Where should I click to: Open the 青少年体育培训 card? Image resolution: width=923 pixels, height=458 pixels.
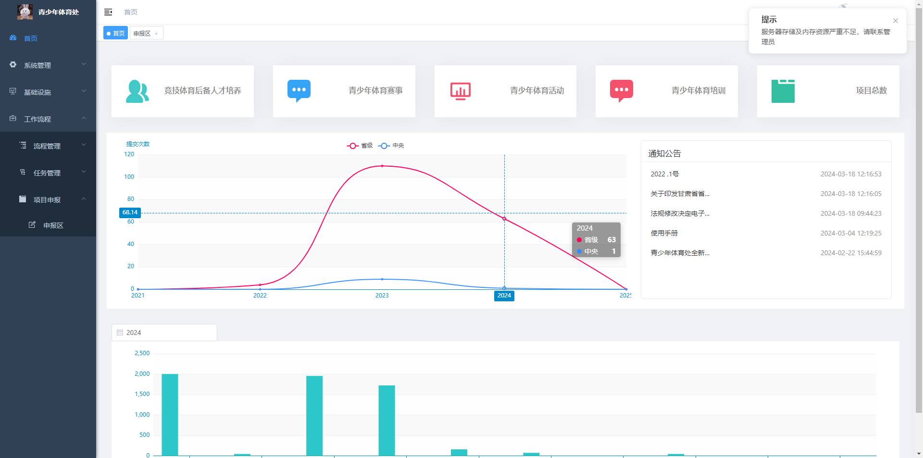coord(667,91)
